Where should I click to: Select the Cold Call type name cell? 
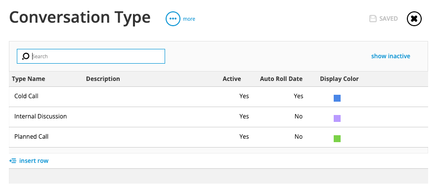26,96
